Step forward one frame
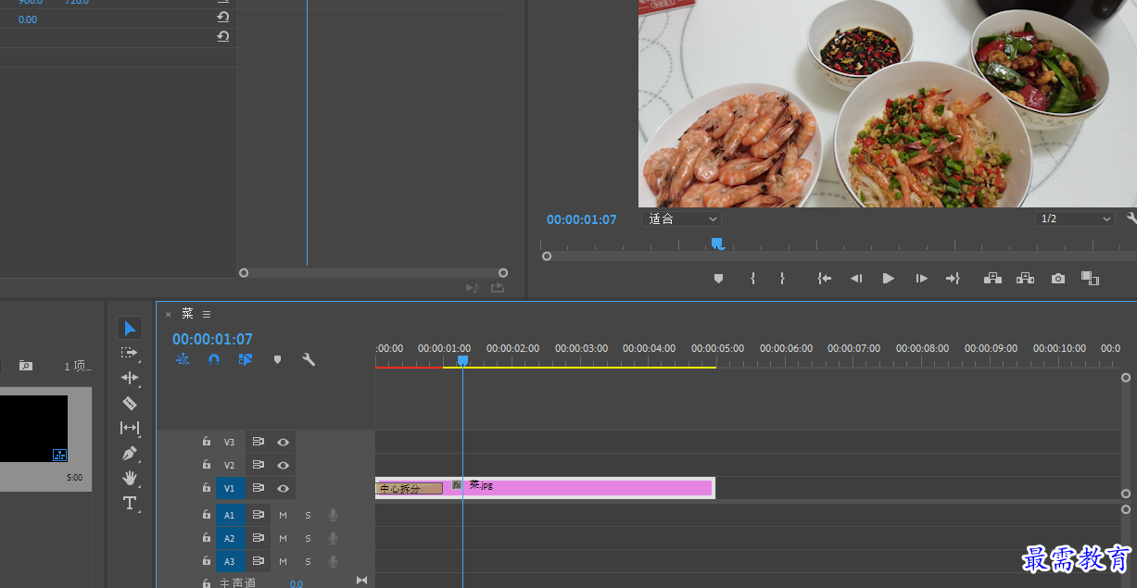This screenshot has height=588, width=1137. 921,278
